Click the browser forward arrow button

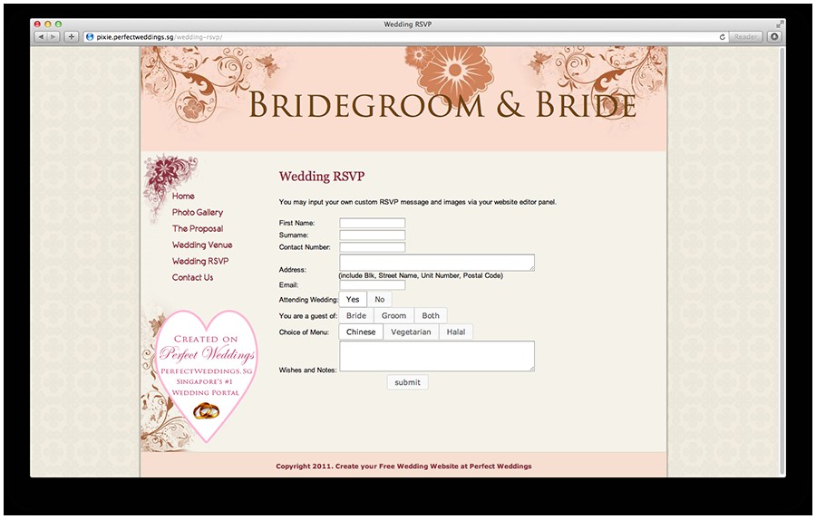click(x=53, y=37)
